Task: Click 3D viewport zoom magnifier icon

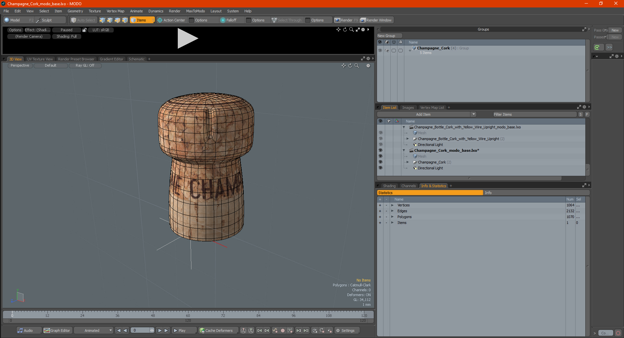Action: pos(357,66)
